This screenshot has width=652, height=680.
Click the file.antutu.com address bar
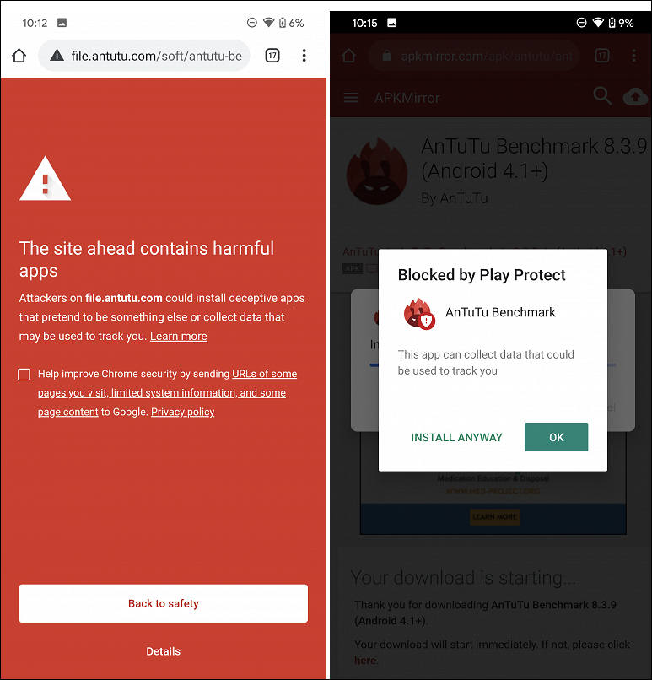coord(144,56)
